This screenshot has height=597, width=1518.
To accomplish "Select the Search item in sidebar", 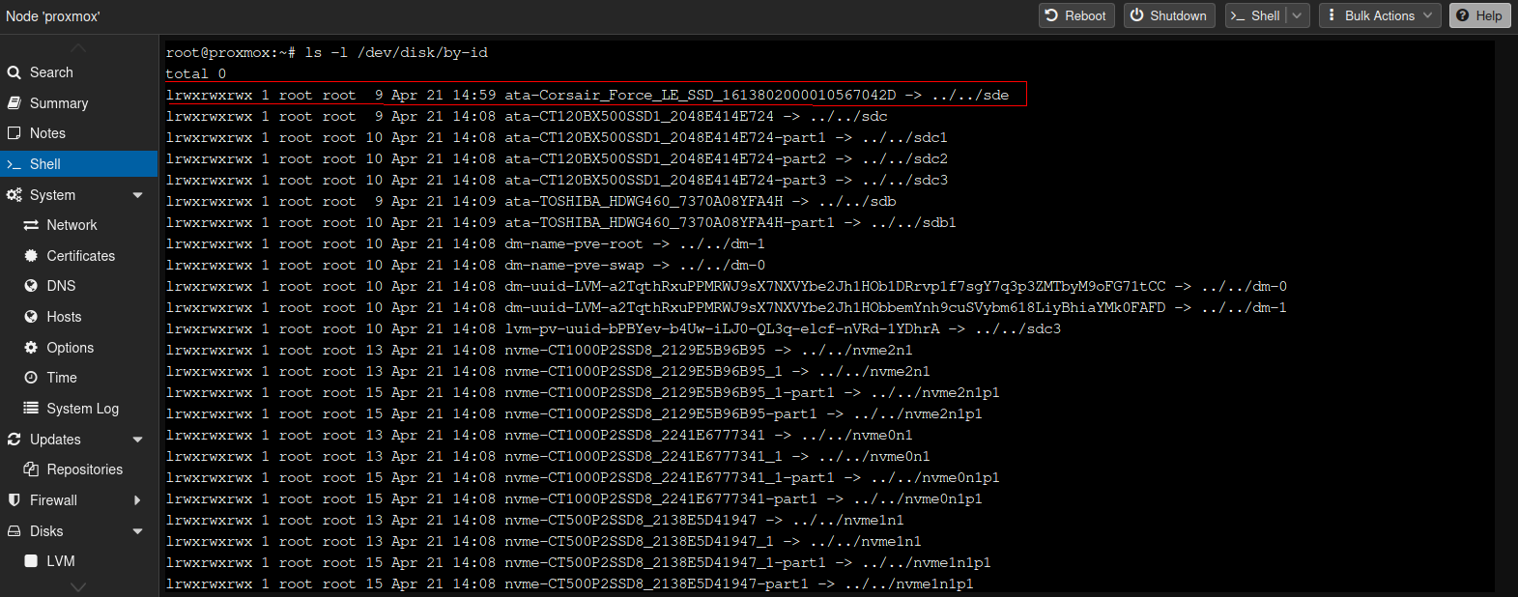I will click(x=79, y=72).
